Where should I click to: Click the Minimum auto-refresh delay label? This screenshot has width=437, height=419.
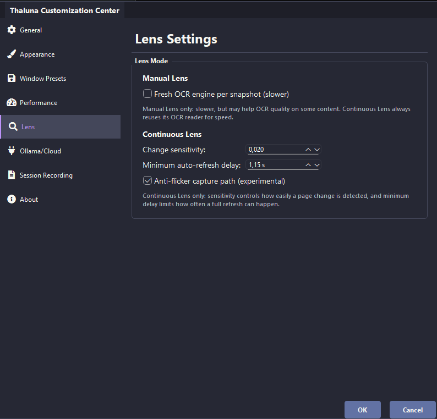click(192, 165)
